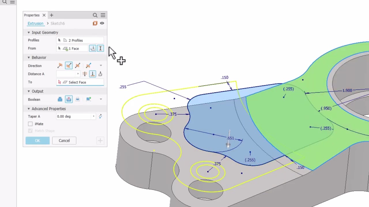Open the Distance A flyout arrow
The height and width of the screenshot is (207, 369).
pos(78,74)
